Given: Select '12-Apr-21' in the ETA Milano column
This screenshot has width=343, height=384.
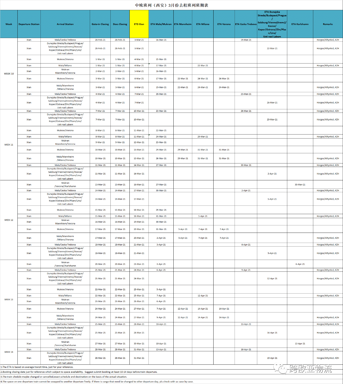Looking at the screenshot, I should pos(203,296).
